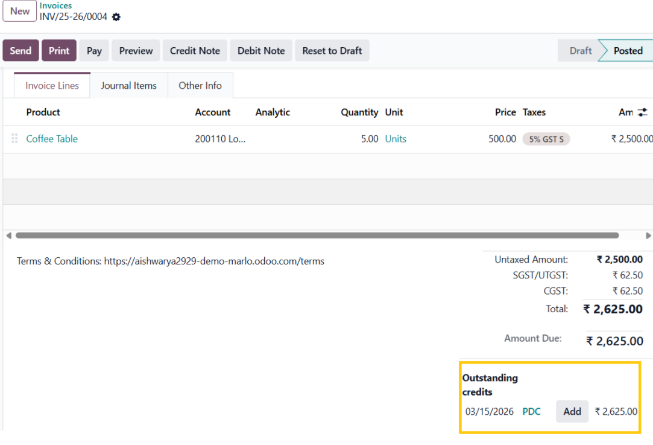Screen dimensions: 653x445
Task: Reset the invoice to Draft
Action: [x=332, y=51]
